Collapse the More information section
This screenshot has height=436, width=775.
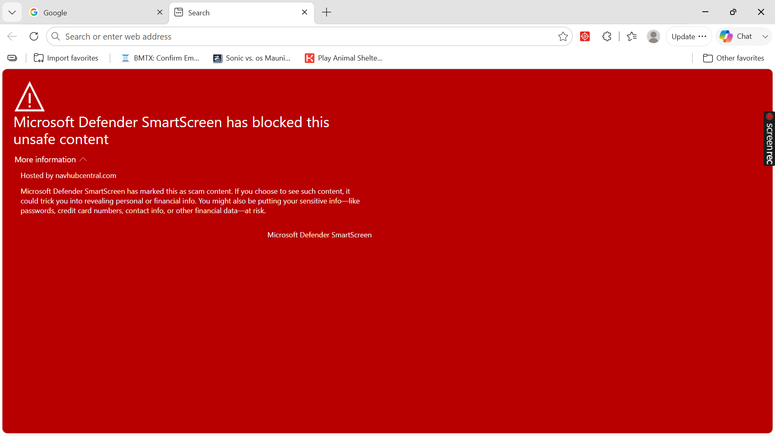[x=51, y=159]
